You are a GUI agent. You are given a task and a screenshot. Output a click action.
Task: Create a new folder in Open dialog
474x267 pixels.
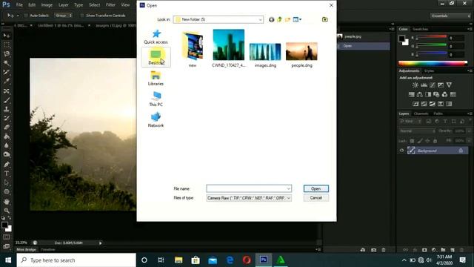coord(287,19)
